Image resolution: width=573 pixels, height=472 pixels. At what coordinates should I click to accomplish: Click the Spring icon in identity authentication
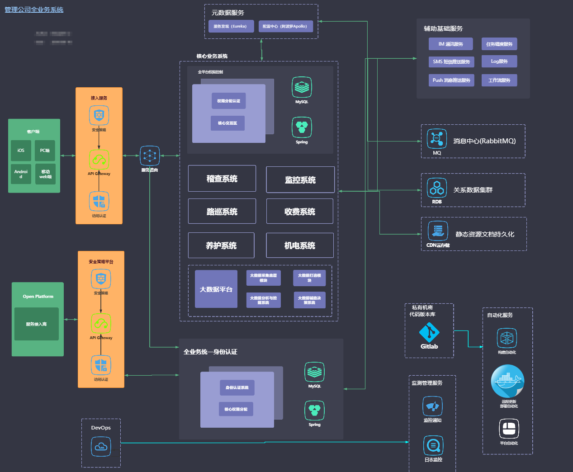click(x=314, y=411)
